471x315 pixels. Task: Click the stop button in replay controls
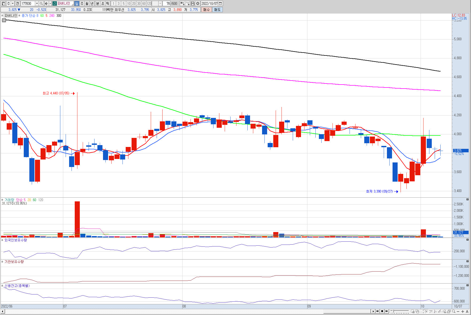(382, 311)
